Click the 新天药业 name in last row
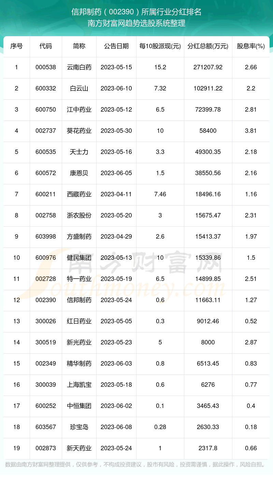The width and height of the screenshot is (273, 482). click(x=79, y=448)
